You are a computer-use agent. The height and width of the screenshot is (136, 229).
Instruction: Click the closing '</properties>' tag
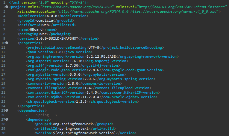[31, 106]
